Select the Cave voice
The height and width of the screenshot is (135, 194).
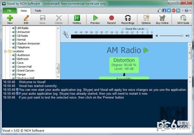tap(20, 63)
